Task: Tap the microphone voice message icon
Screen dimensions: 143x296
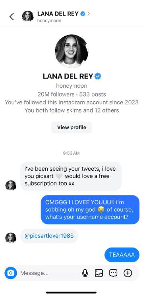Action: pyautogui.click(x=85, y=273)
